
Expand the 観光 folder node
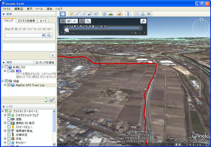pos(5,71)
